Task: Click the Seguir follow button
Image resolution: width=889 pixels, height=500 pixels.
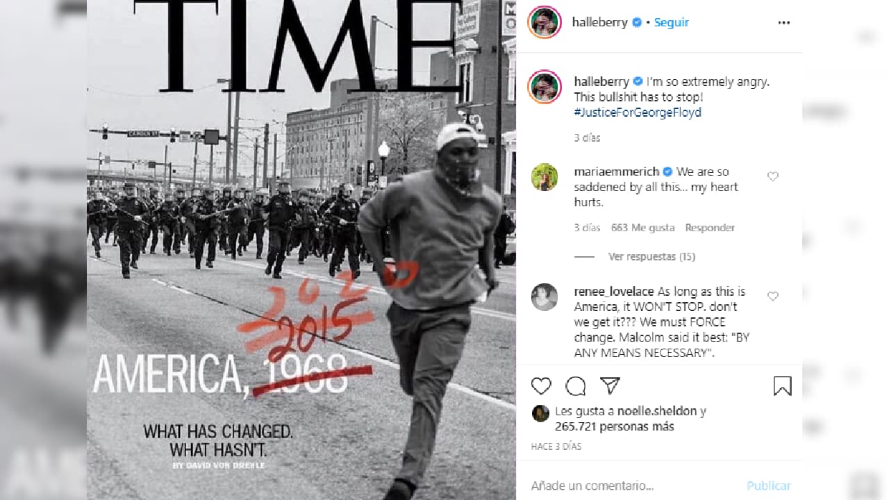Action: (x=672, y=22)
